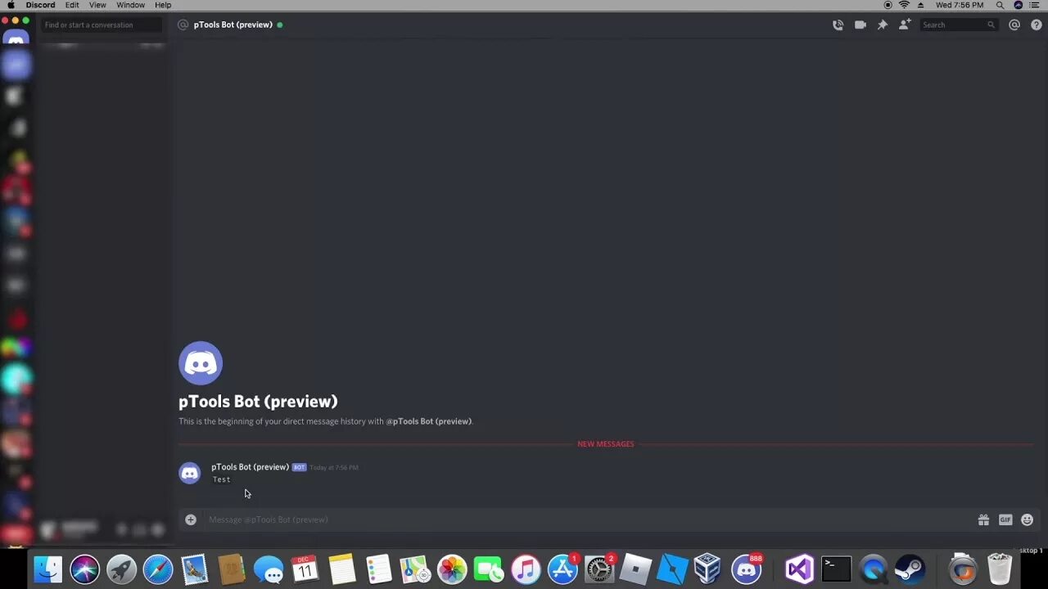Click the Test message text
This screenshot has width=1048, height=589.
pos(221,480)
